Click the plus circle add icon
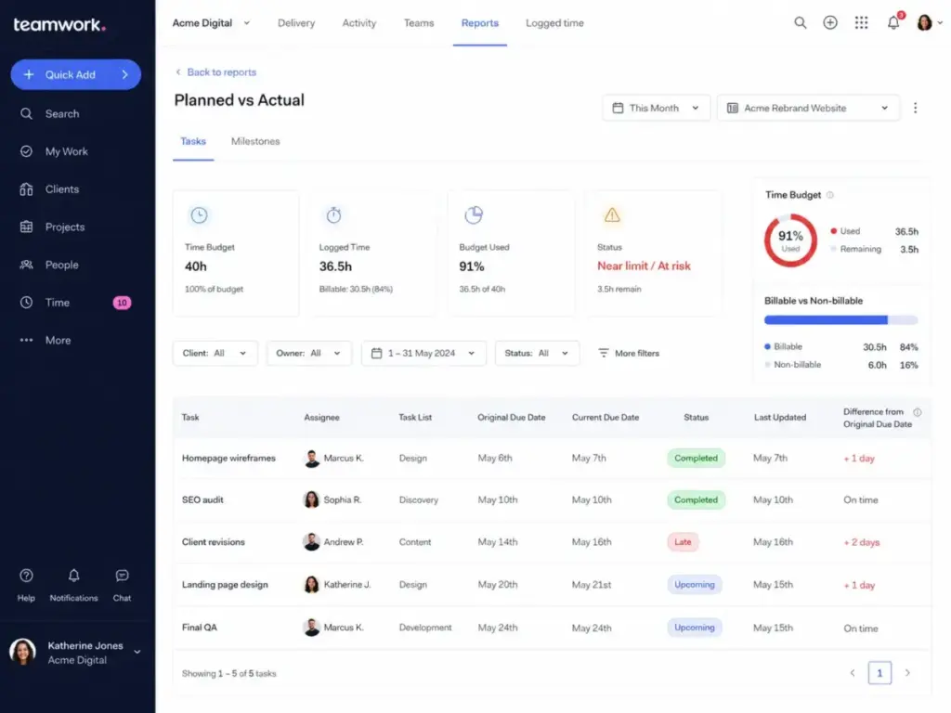The width and height of the screenshot is (951, 713). 829,23
